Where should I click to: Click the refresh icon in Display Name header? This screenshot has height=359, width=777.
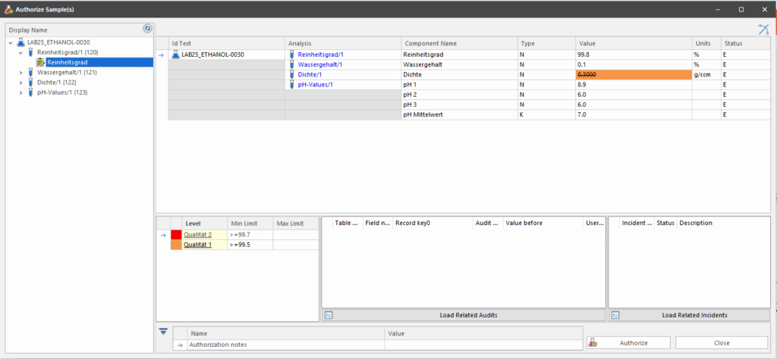(x=147, y=29)
